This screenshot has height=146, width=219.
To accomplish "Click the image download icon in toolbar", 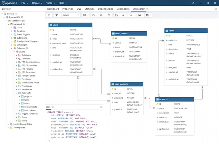I will pos(140,15).
